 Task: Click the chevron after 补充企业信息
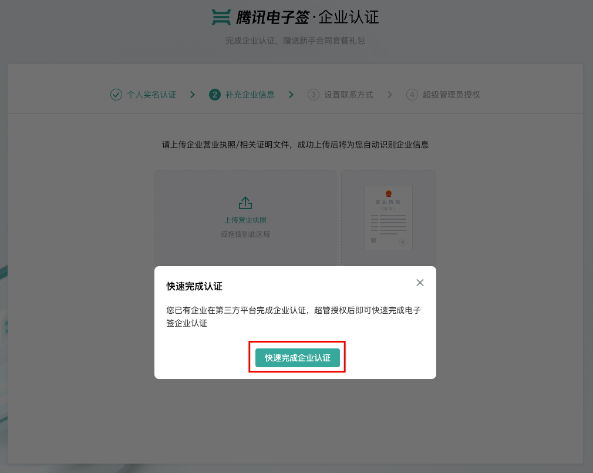pos(291,95)
